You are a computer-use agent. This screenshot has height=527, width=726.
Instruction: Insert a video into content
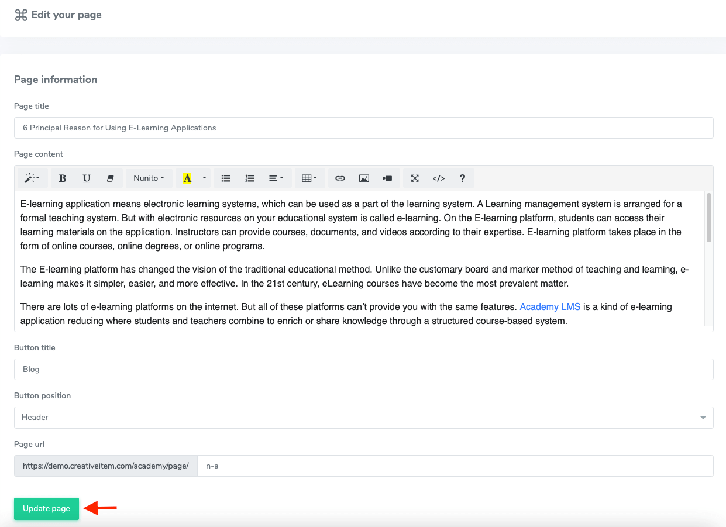387,178
